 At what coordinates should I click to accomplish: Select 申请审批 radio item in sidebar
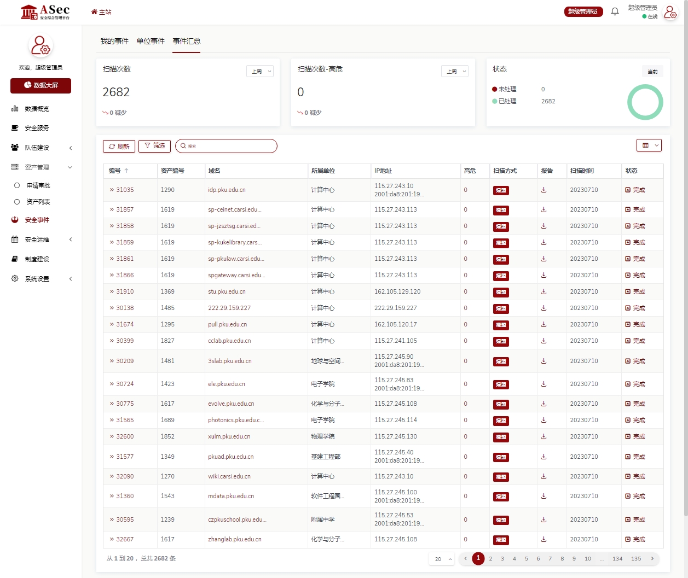[17, 185]
